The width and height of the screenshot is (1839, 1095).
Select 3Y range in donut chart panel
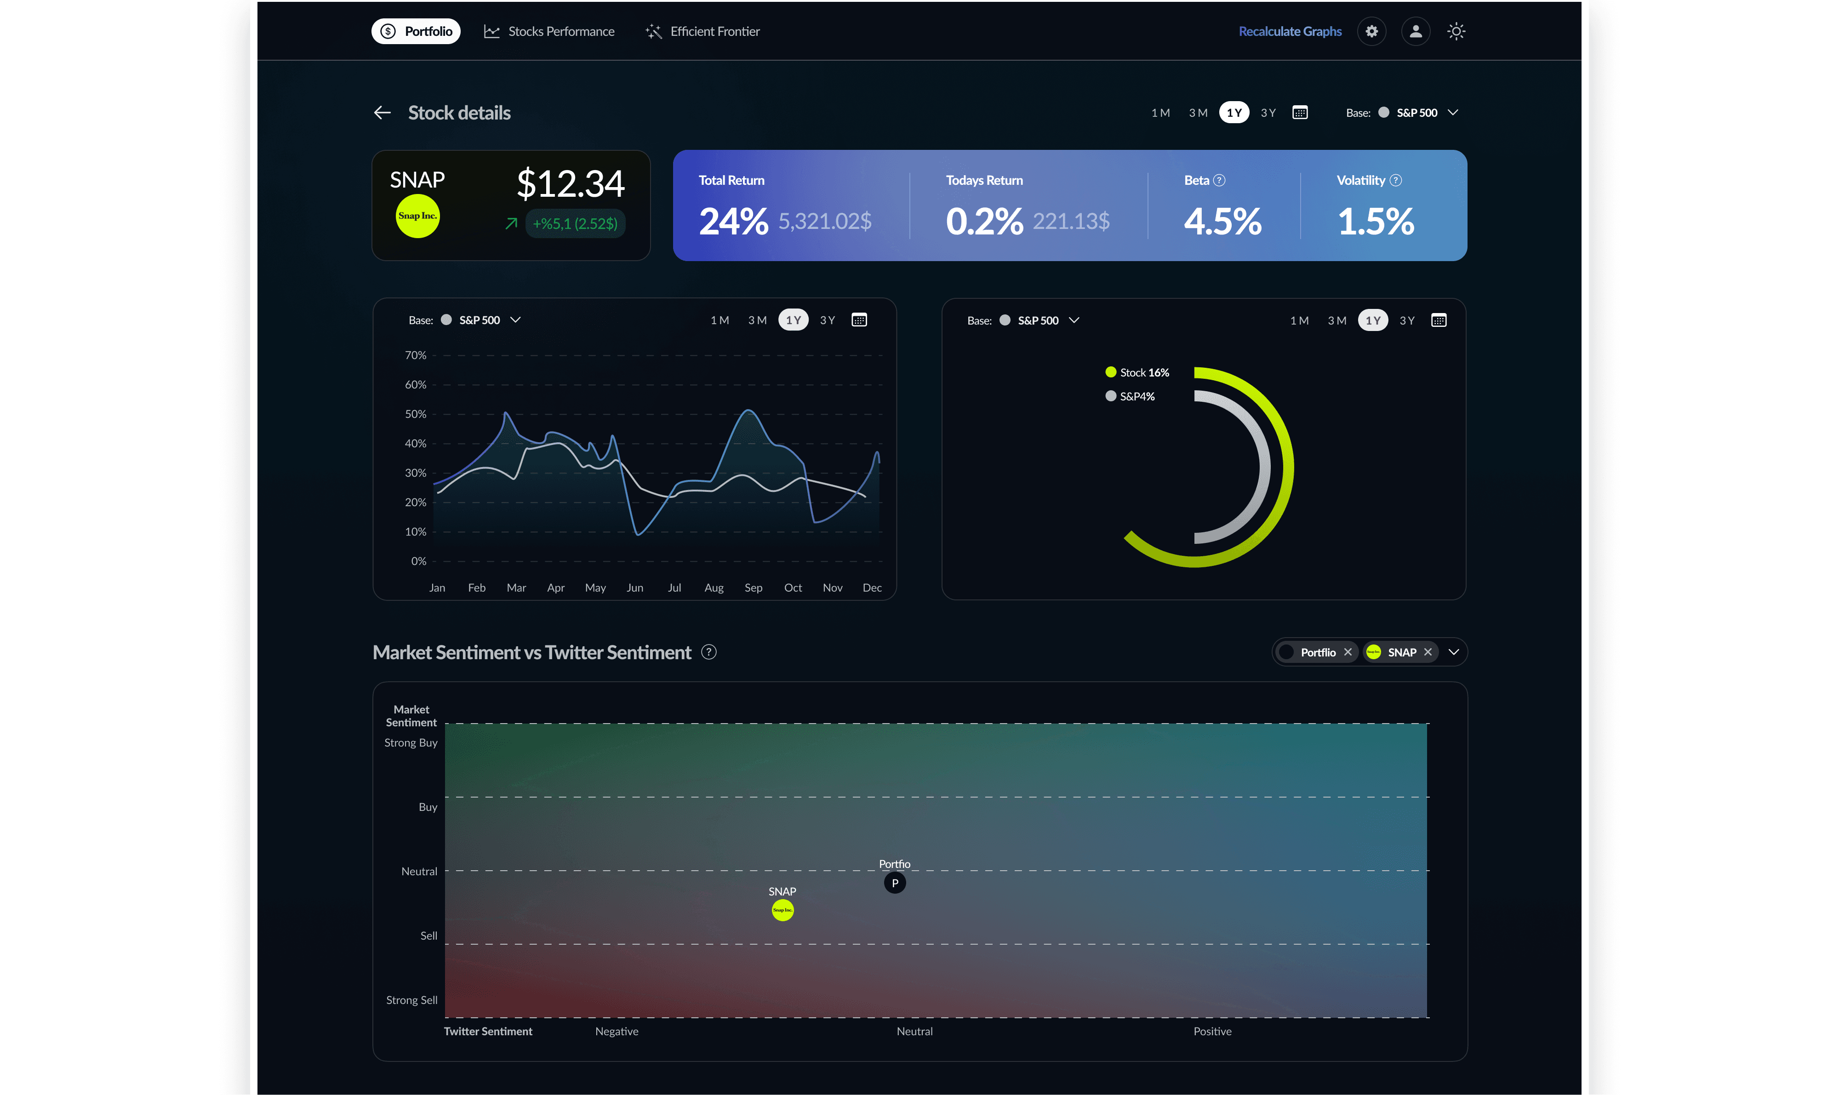[1407, 321]
